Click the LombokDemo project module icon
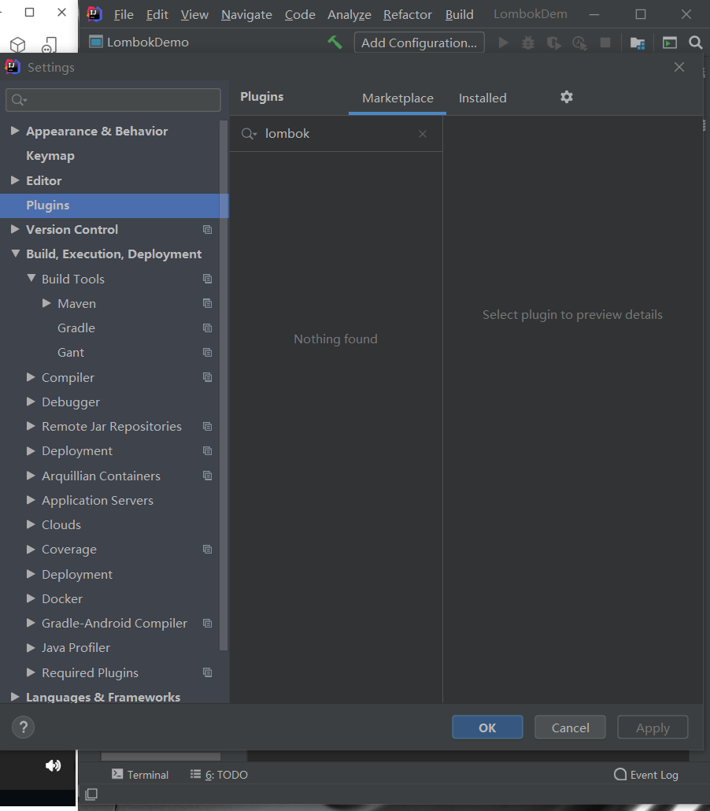This screenshot has height=811, width=710. tap(96, 42)
